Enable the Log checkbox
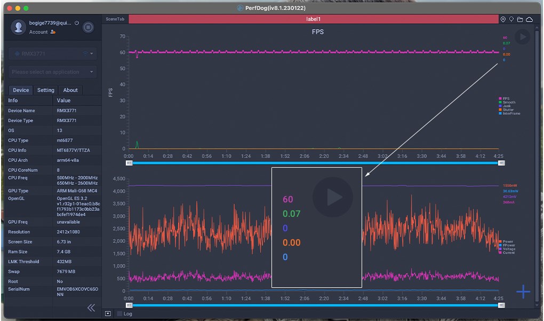 pyautogui.click(x=119, y=314)
